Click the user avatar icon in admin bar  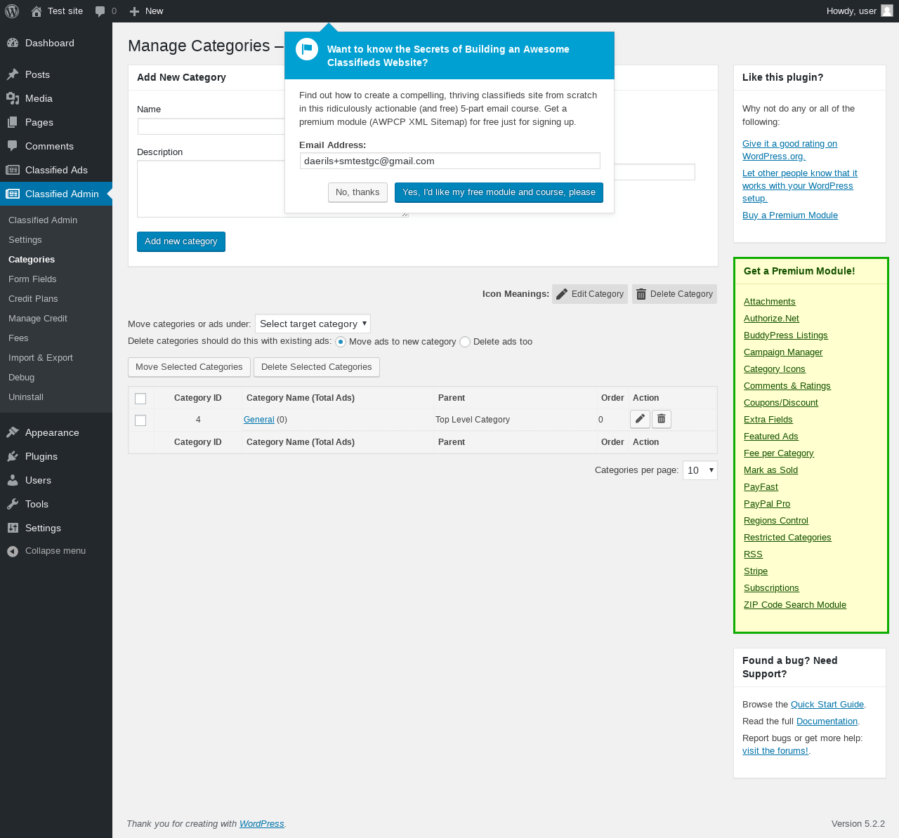click(x=887, y=11)
